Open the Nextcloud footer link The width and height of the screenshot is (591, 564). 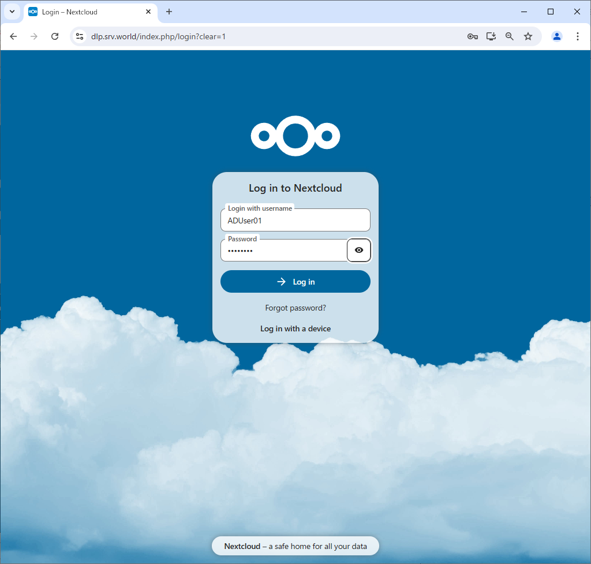[x=242, y=546]
